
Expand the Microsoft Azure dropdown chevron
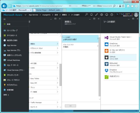(25, 15)
